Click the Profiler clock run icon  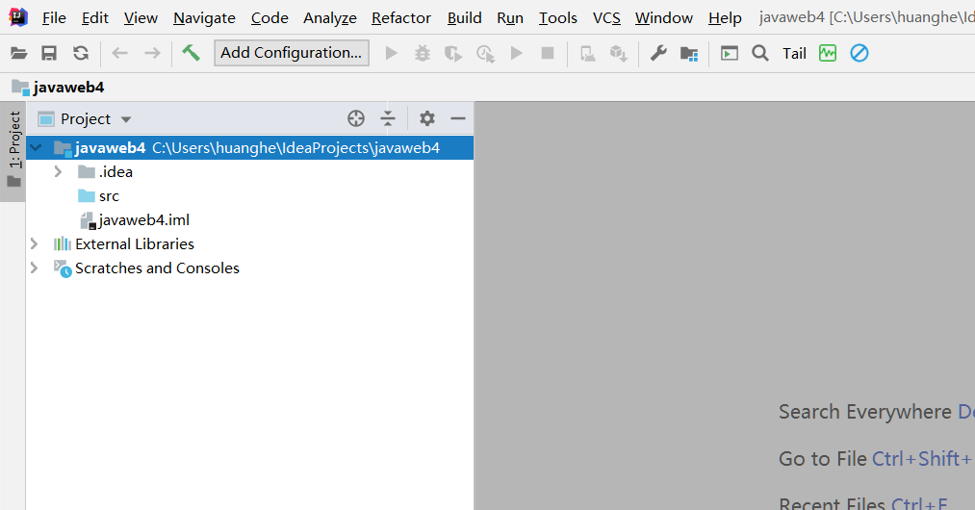pos(486,54)
